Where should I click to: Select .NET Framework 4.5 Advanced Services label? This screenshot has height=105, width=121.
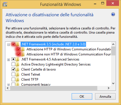(50, 59)
